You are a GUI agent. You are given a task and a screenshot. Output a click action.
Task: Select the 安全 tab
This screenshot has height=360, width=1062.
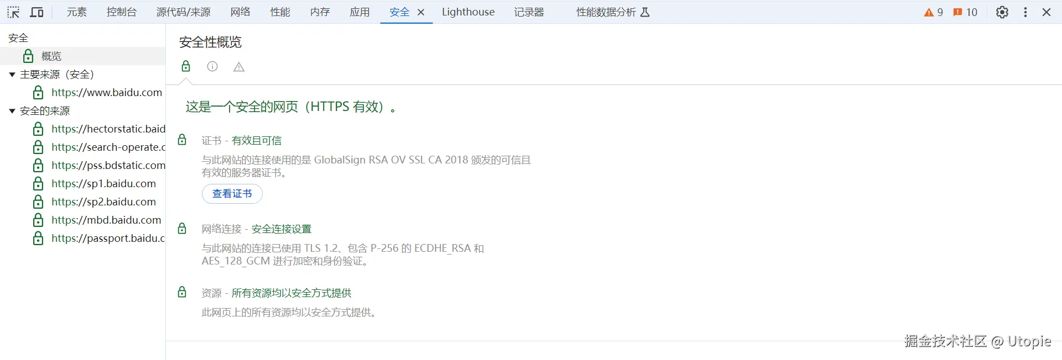pos(399,12)
